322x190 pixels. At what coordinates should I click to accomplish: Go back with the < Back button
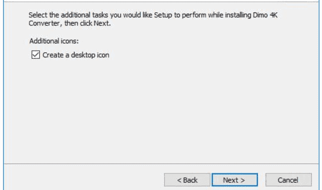(x=187, y=180)
